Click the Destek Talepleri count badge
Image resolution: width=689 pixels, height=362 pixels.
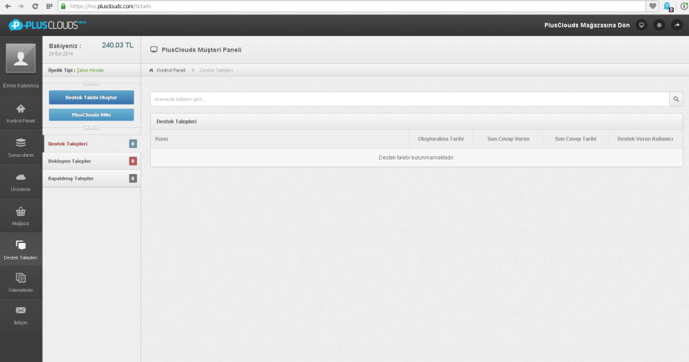(x=133, y=143)
